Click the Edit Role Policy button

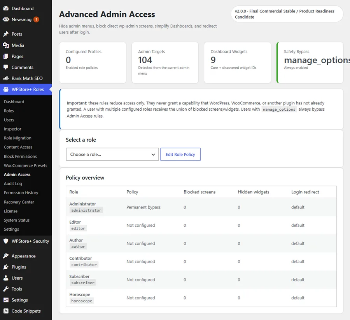180,154
